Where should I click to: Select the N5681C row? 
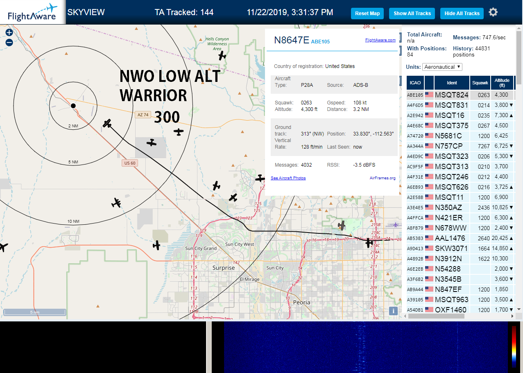460,136
